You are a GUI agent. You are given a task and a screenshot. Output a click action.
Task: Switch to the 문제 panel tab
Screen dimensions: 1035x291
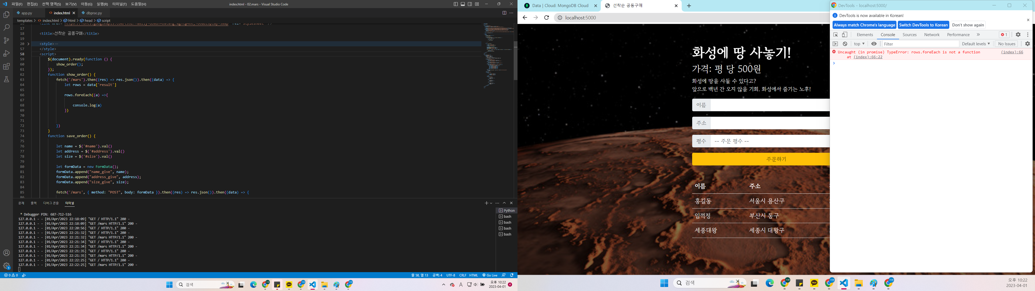tap(21, 203)
